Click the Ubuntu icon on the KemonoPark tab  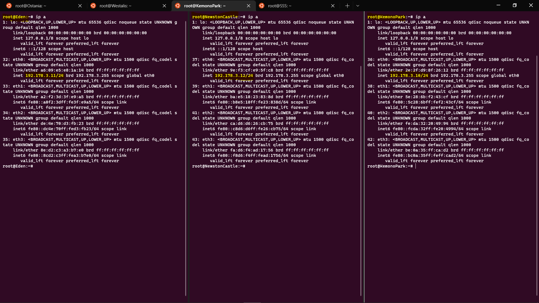click(x=177, y=6)
